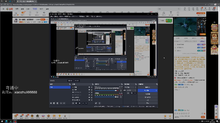Click the green follow button beside streamer info
Image resolution: width=220 pixels, height=123 pixels.
pos(169,20)
